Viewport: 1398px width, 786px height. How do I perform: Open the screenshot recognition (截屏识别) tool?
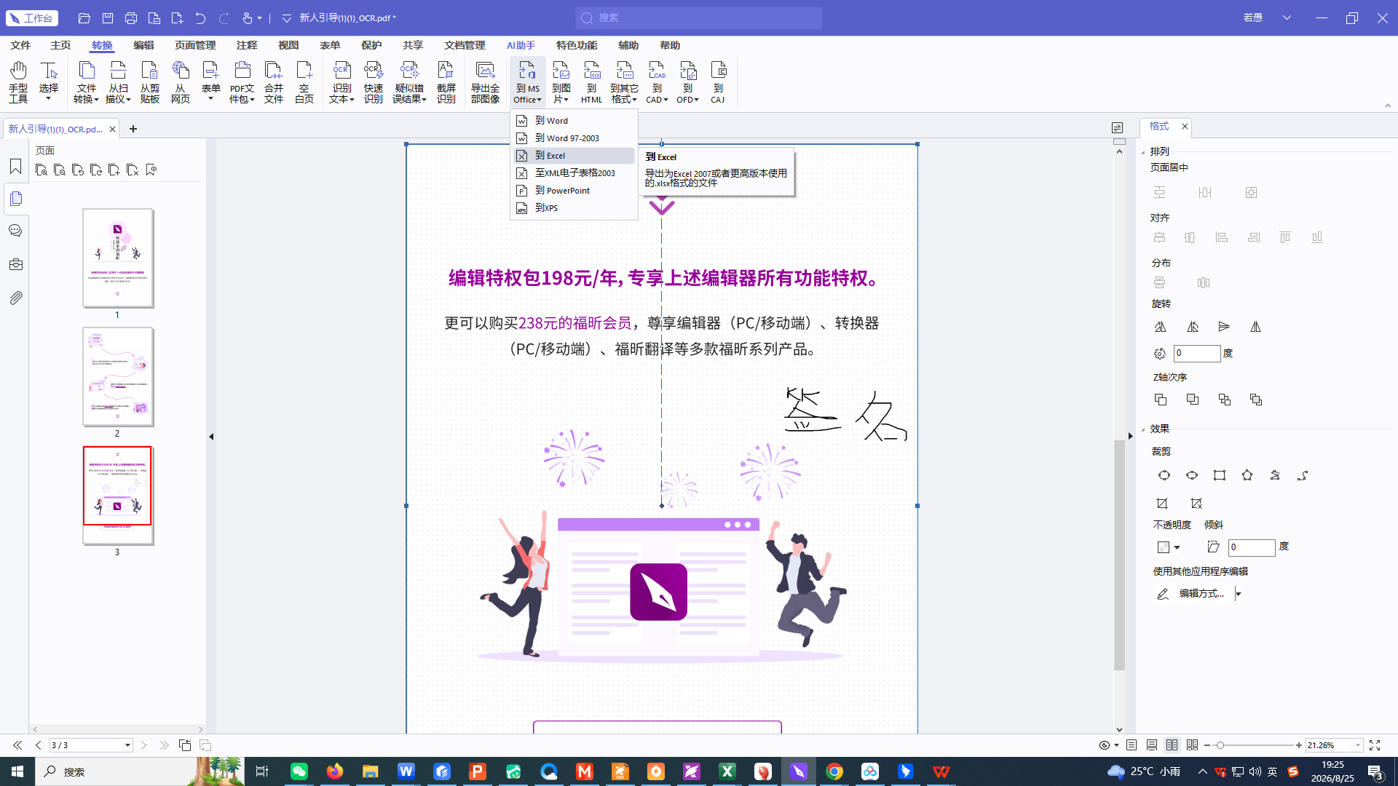click(x=446, y=82)
